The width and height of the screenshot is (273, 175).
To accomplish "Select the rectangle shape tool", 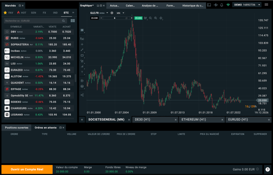I will [82, 55].
